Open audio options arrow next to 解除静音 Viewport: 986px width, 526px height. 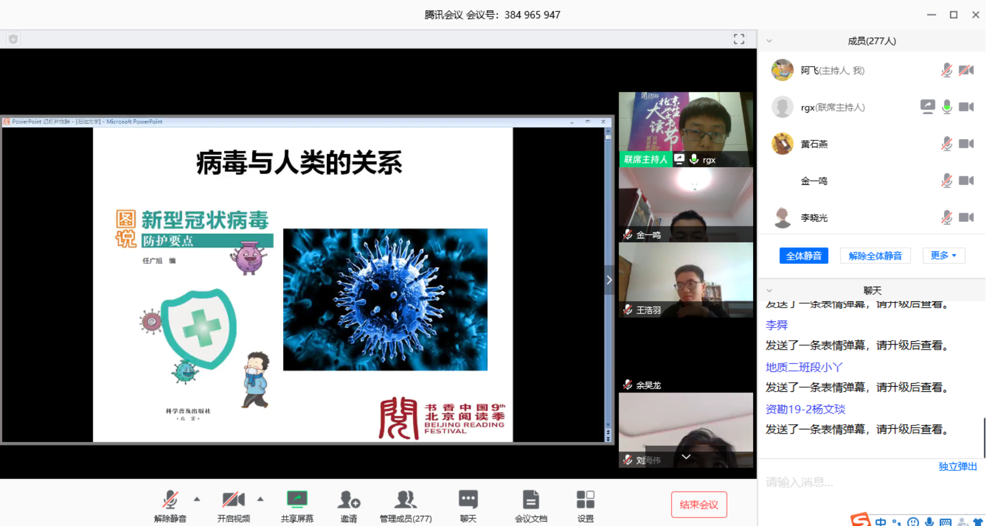coord(197,498)
